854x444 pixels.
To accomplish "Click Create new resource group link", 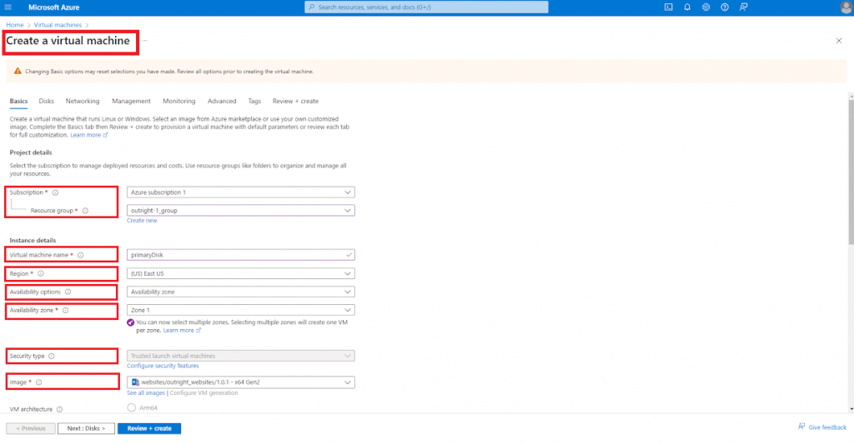I will (x=142, y=221).
